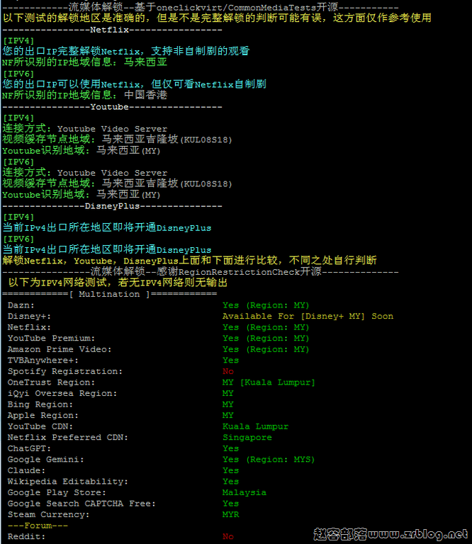Click the red 'No' beside Reddit
Viewport: 472px width, 544px height.
tap(228, 537)
